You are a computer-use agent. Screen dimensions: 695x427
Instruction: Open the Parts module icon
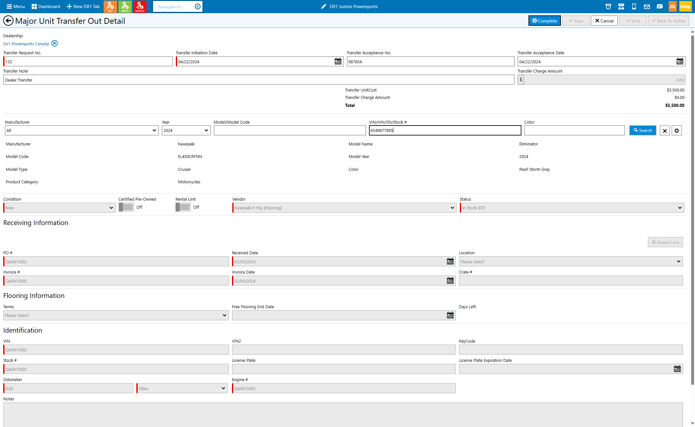point(125,6)
